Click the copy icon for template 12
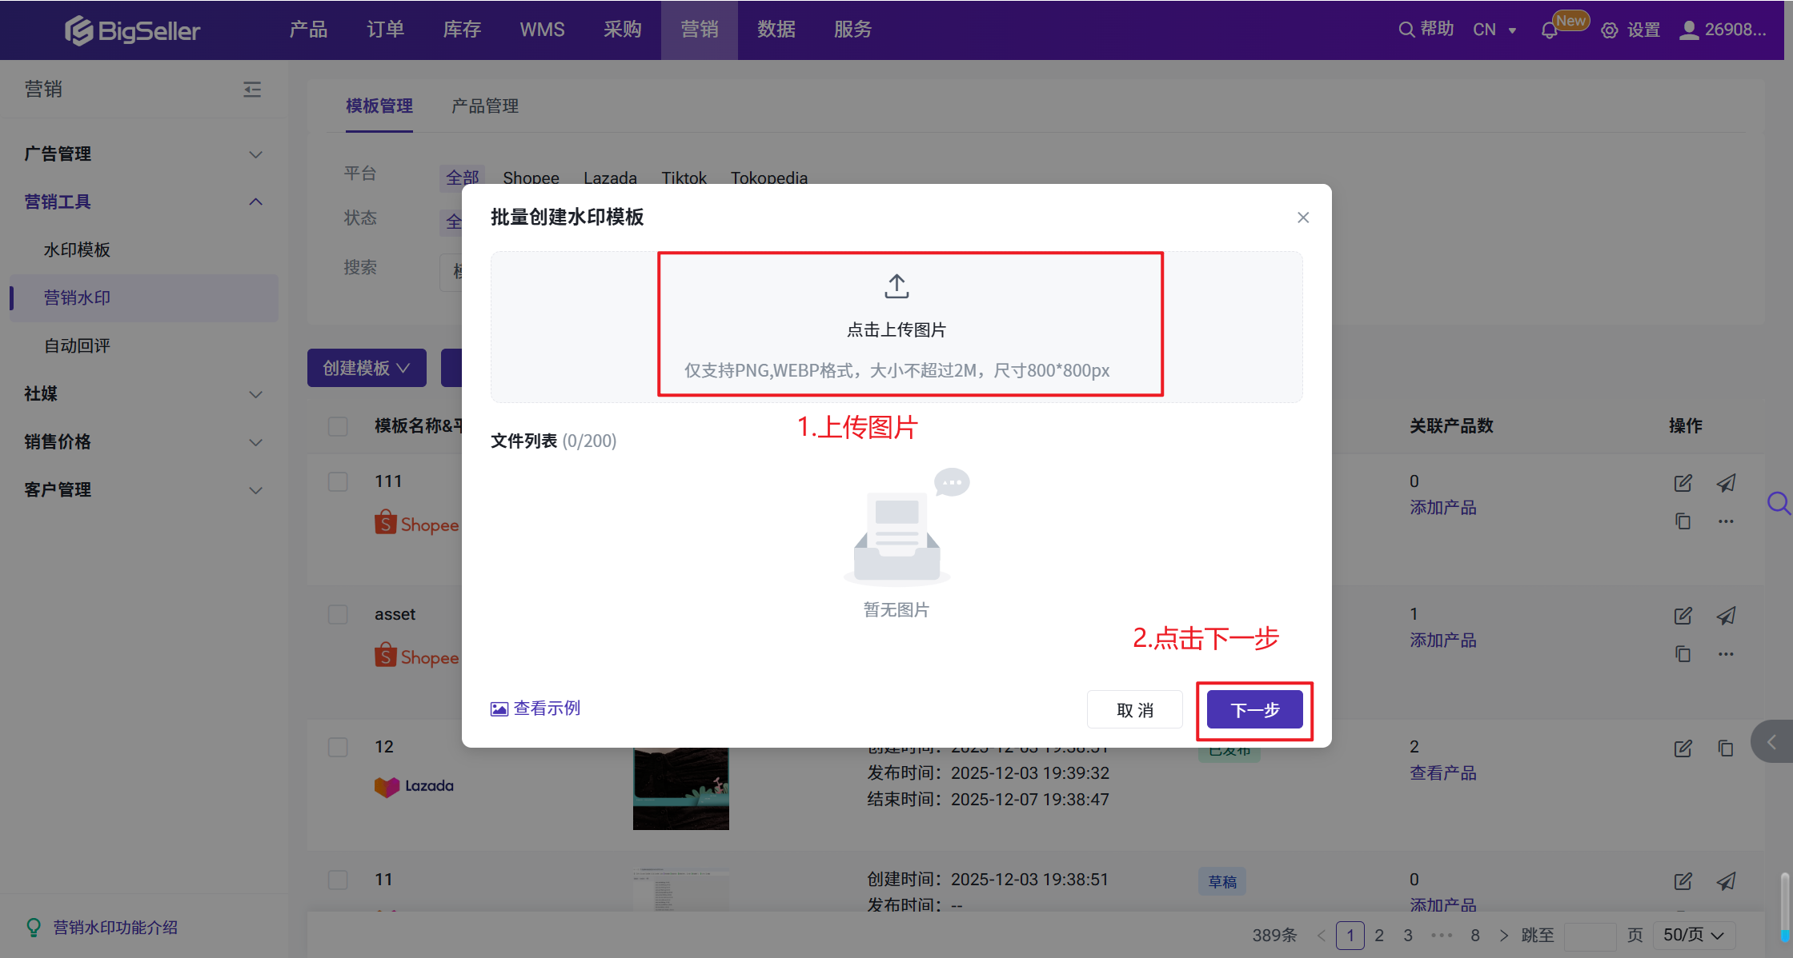This screenshot has width=1793, height=958. pyautogui.click(x=1726, y=748)
